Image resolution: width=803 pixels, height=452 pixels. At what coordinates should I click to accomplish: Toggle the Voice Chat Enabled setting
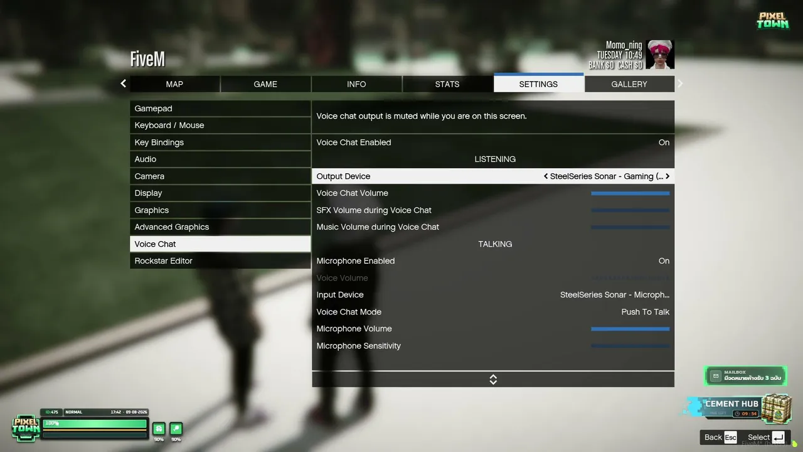(493, 143)
